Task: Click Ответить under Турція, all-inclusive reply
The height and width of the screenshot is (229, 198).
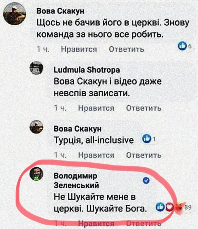Action: click(x=144, y=155)
